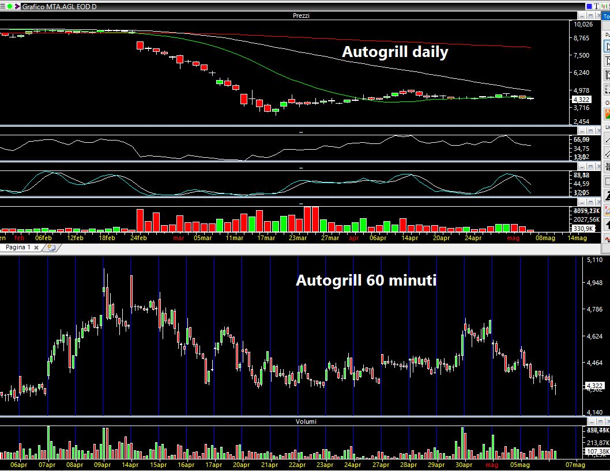The width and height of the screenshot is (610, 471).
Task: Click the 10,026 price axis label
Action: (583, 24)
